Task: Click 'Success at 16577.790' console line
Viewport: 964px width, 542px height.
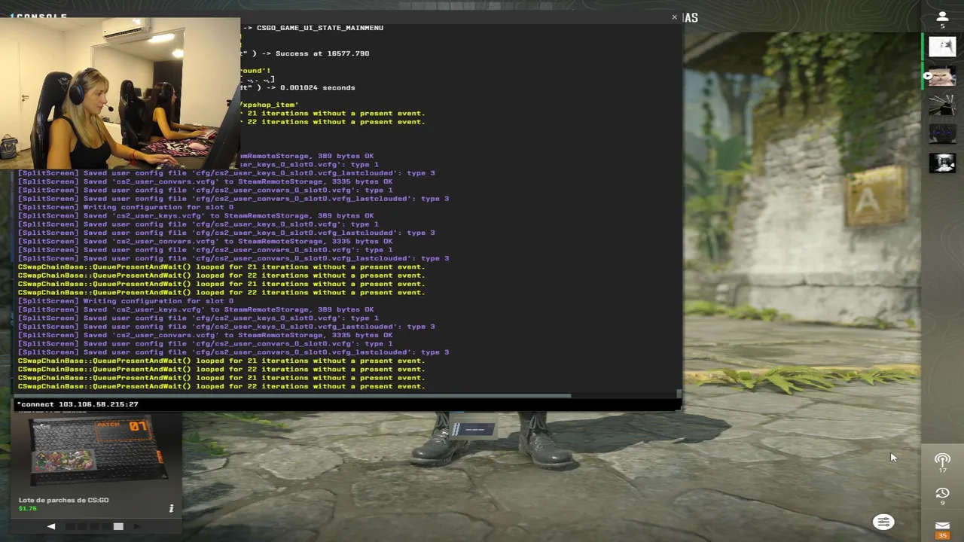Action: 322,53
